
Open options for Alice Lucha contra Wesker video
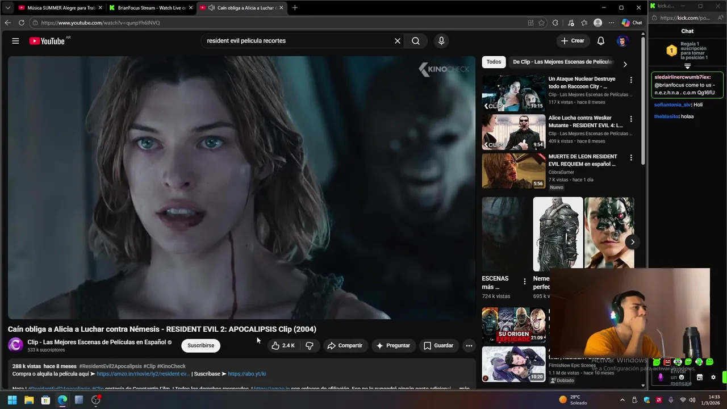630,119
